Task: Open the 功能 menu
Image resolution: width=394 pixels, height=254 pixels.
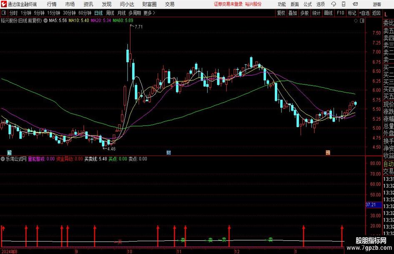Action: [x=282, y=4]
